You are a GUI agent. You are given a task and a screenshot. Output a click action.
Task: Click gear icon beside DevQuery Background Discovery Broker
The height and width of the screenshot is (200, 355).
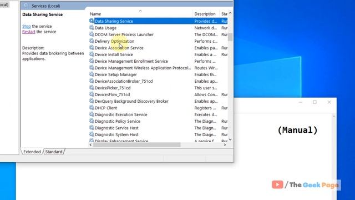tap(92, 101)
